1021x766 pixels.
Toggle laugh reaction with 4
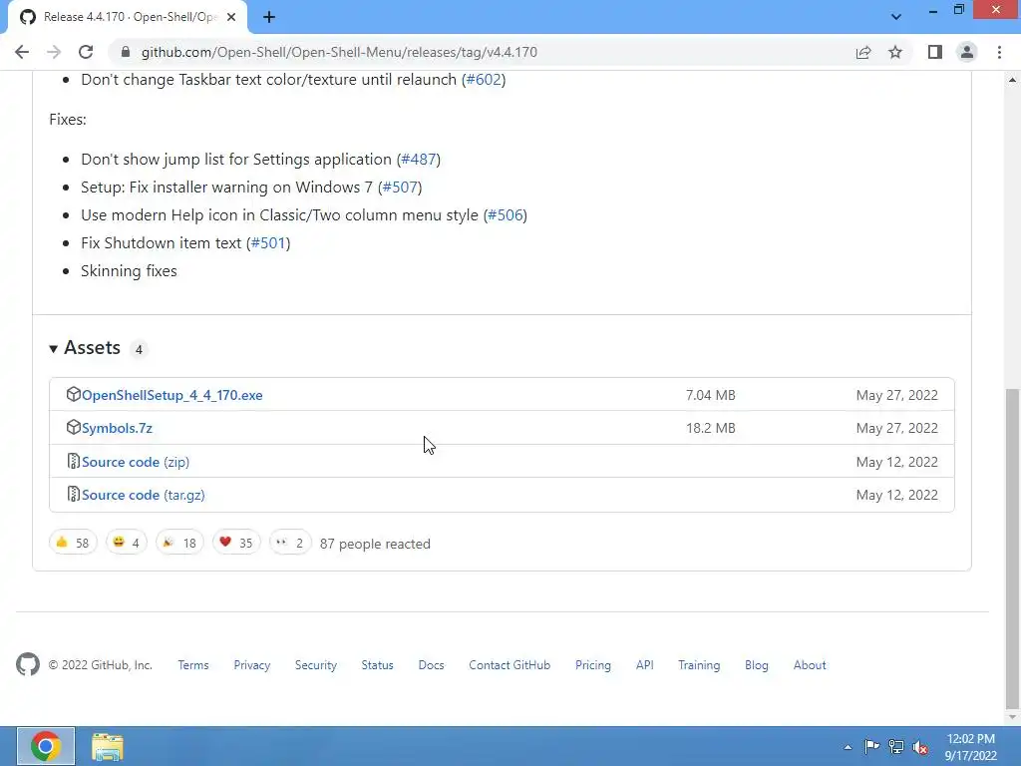pyautogui.click(x=127, y=543)
